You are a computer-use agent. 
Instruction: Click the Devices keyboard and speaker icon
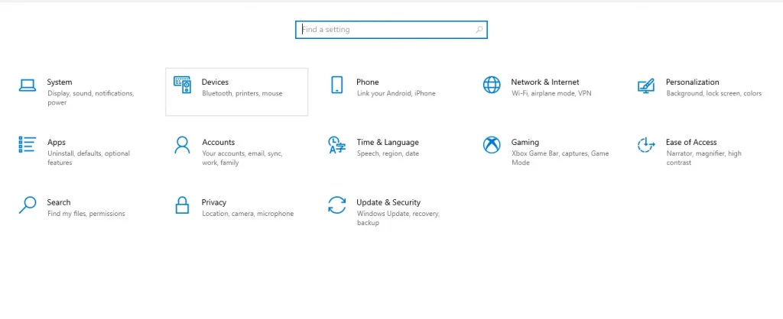click(182, 85)
